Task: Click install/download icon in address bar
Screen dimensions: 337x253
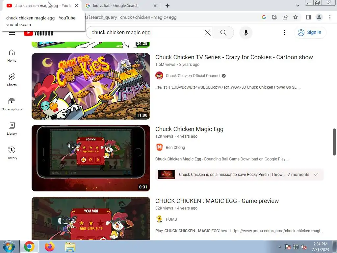Action: 274,17
